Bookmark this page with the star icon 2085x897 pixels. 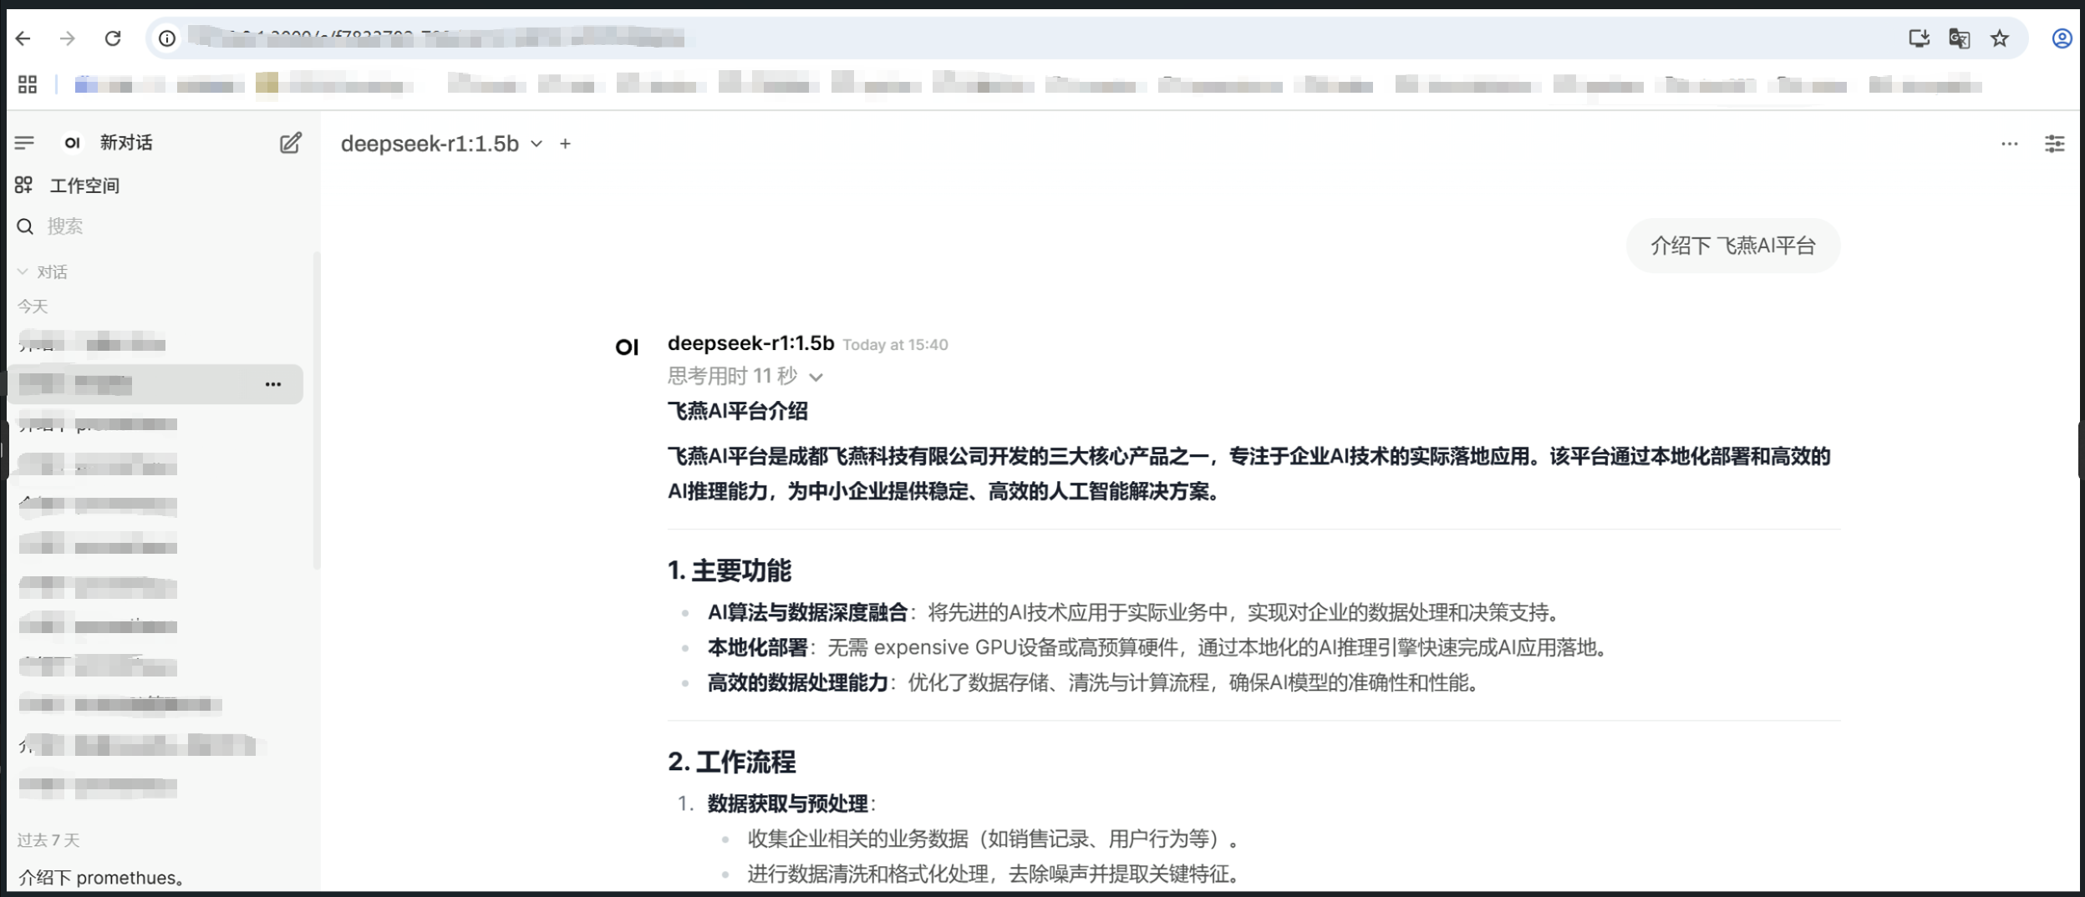[1999, 38]
